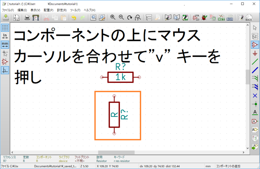The image size is (260, 169).
Task: Click the annotate schematic components icon
Action: point(196,18)
